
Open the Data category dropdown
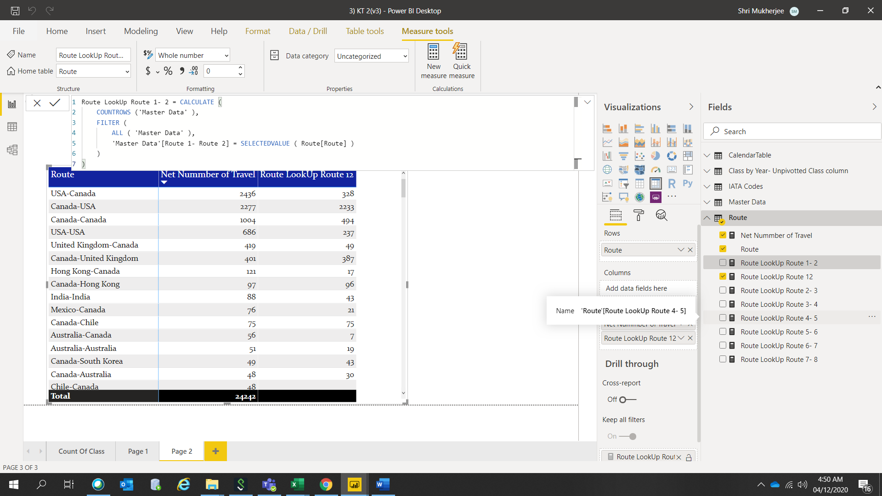pyautogui.click(x=371, y=56)
